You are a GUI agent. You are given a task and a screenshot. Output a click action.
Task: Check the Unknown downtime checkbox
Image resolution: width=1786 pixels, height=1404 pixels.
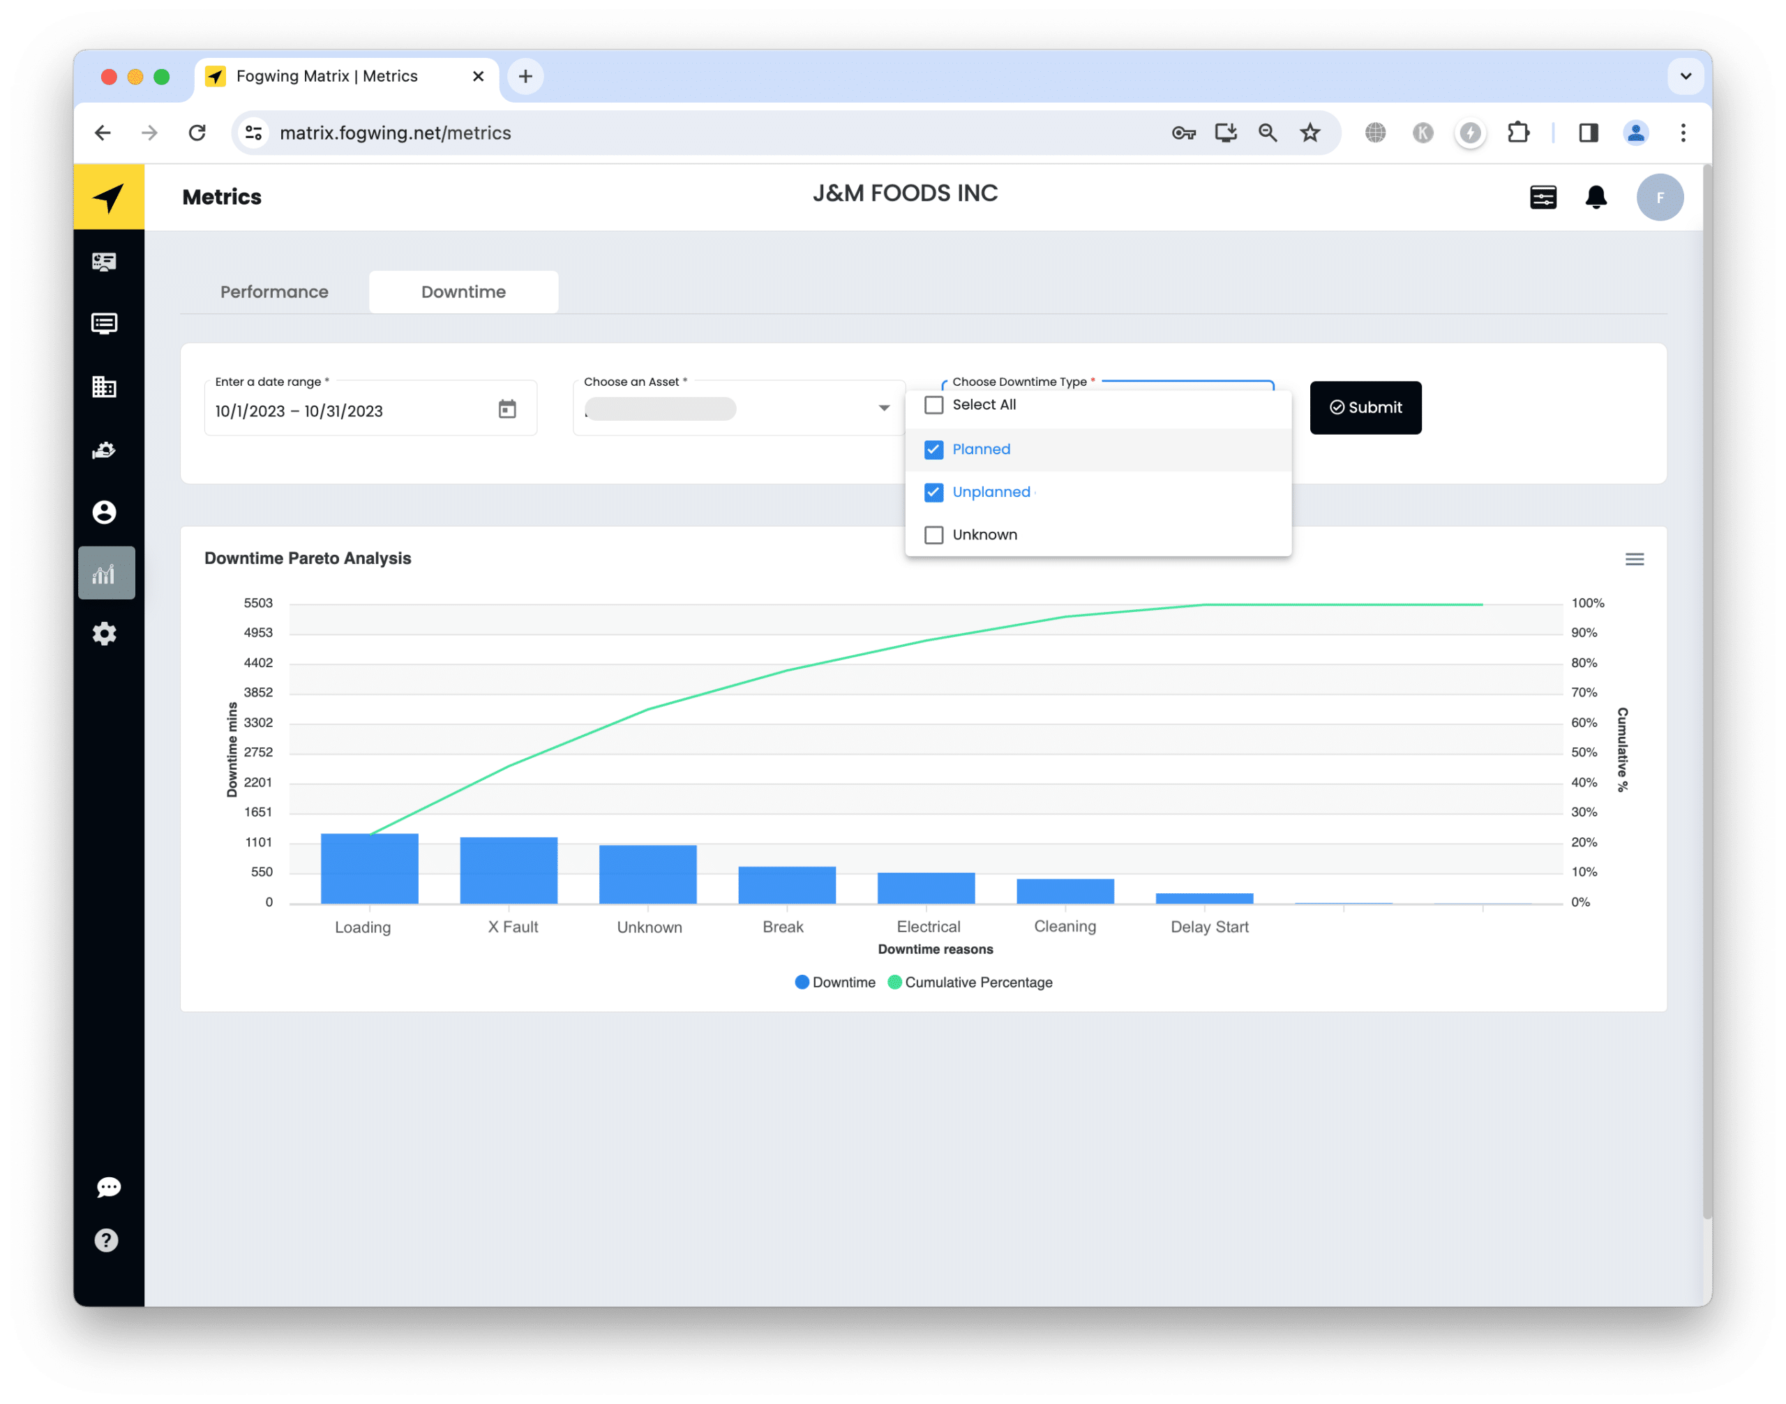(933, 535)
